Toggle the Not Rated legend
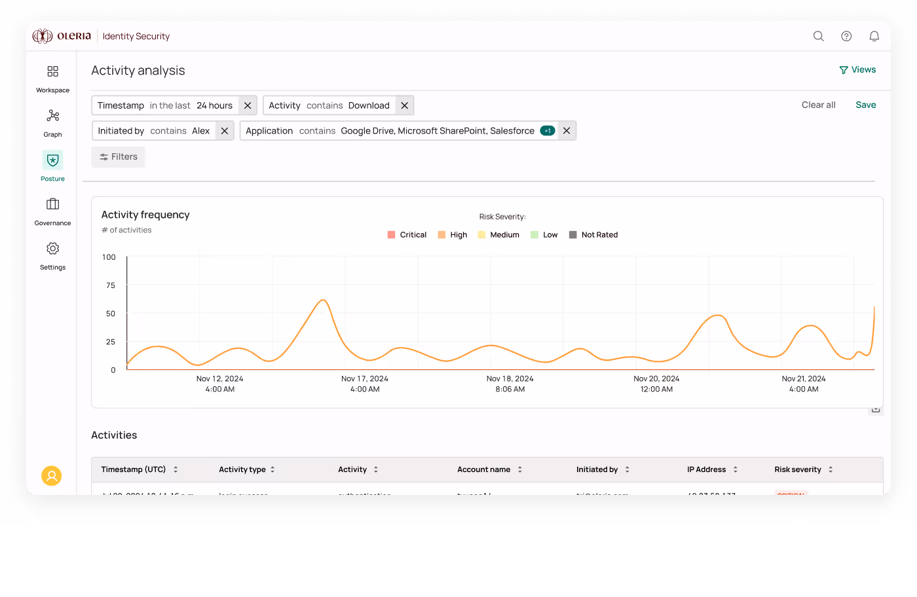 593,235
